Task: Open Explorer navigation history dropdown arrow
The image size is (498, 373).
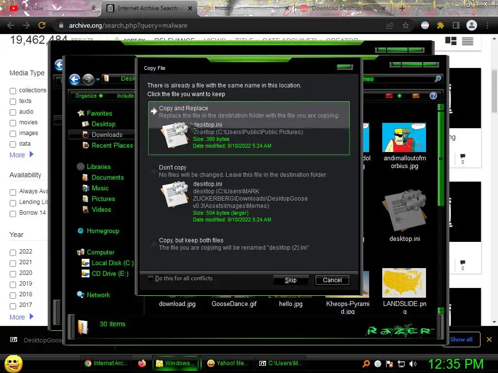Action: click(x=98, y=80)
